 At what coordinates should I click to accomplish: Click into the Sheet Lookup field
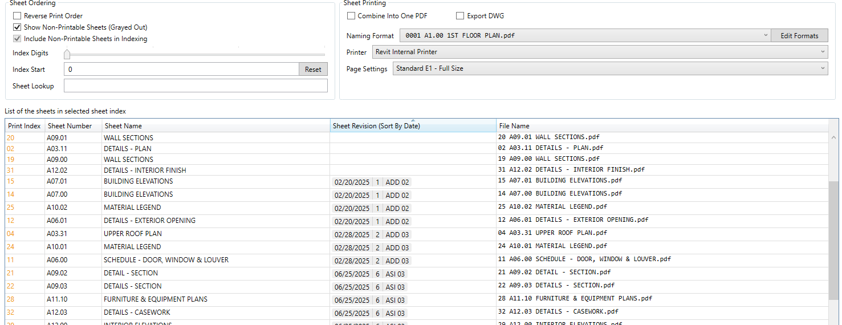point(196,86)
